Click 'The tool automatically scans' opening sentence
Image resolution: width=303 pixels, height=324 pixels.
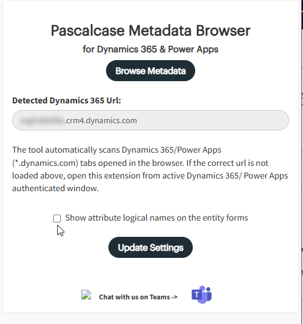[x=66, y=150]
